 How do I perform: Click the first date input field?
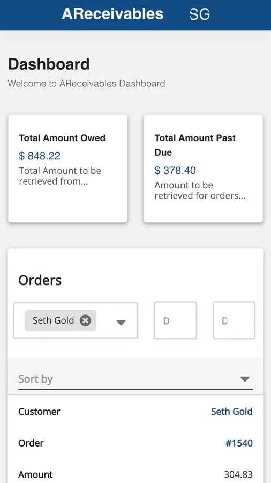pos(175,320)
